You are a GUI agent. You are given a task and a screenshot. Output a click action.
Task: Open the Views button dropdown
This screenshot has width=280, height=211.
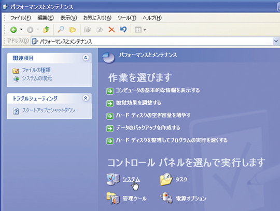click(140, 30)
